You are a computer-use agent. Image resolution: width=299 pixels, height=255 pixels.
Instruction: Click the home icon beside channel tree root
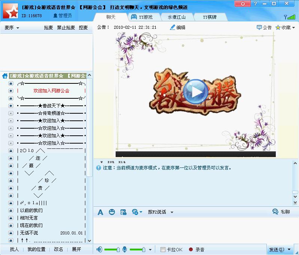click(x=4, y=76)
